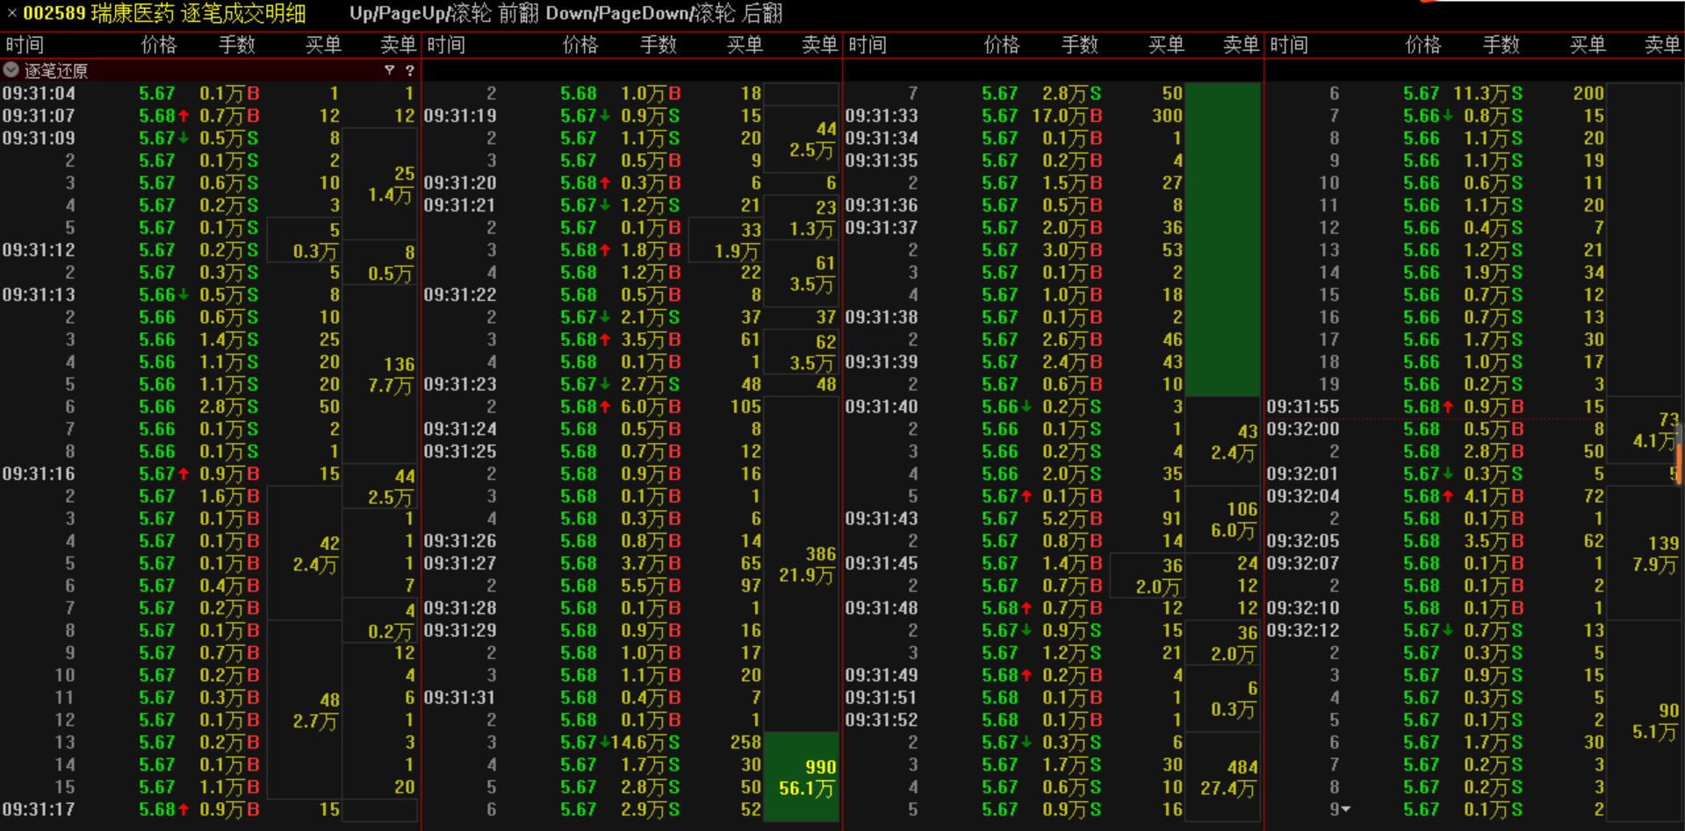Select the 手数 header in third column group
1685x831 pixels.
[x=1079, y=45]
